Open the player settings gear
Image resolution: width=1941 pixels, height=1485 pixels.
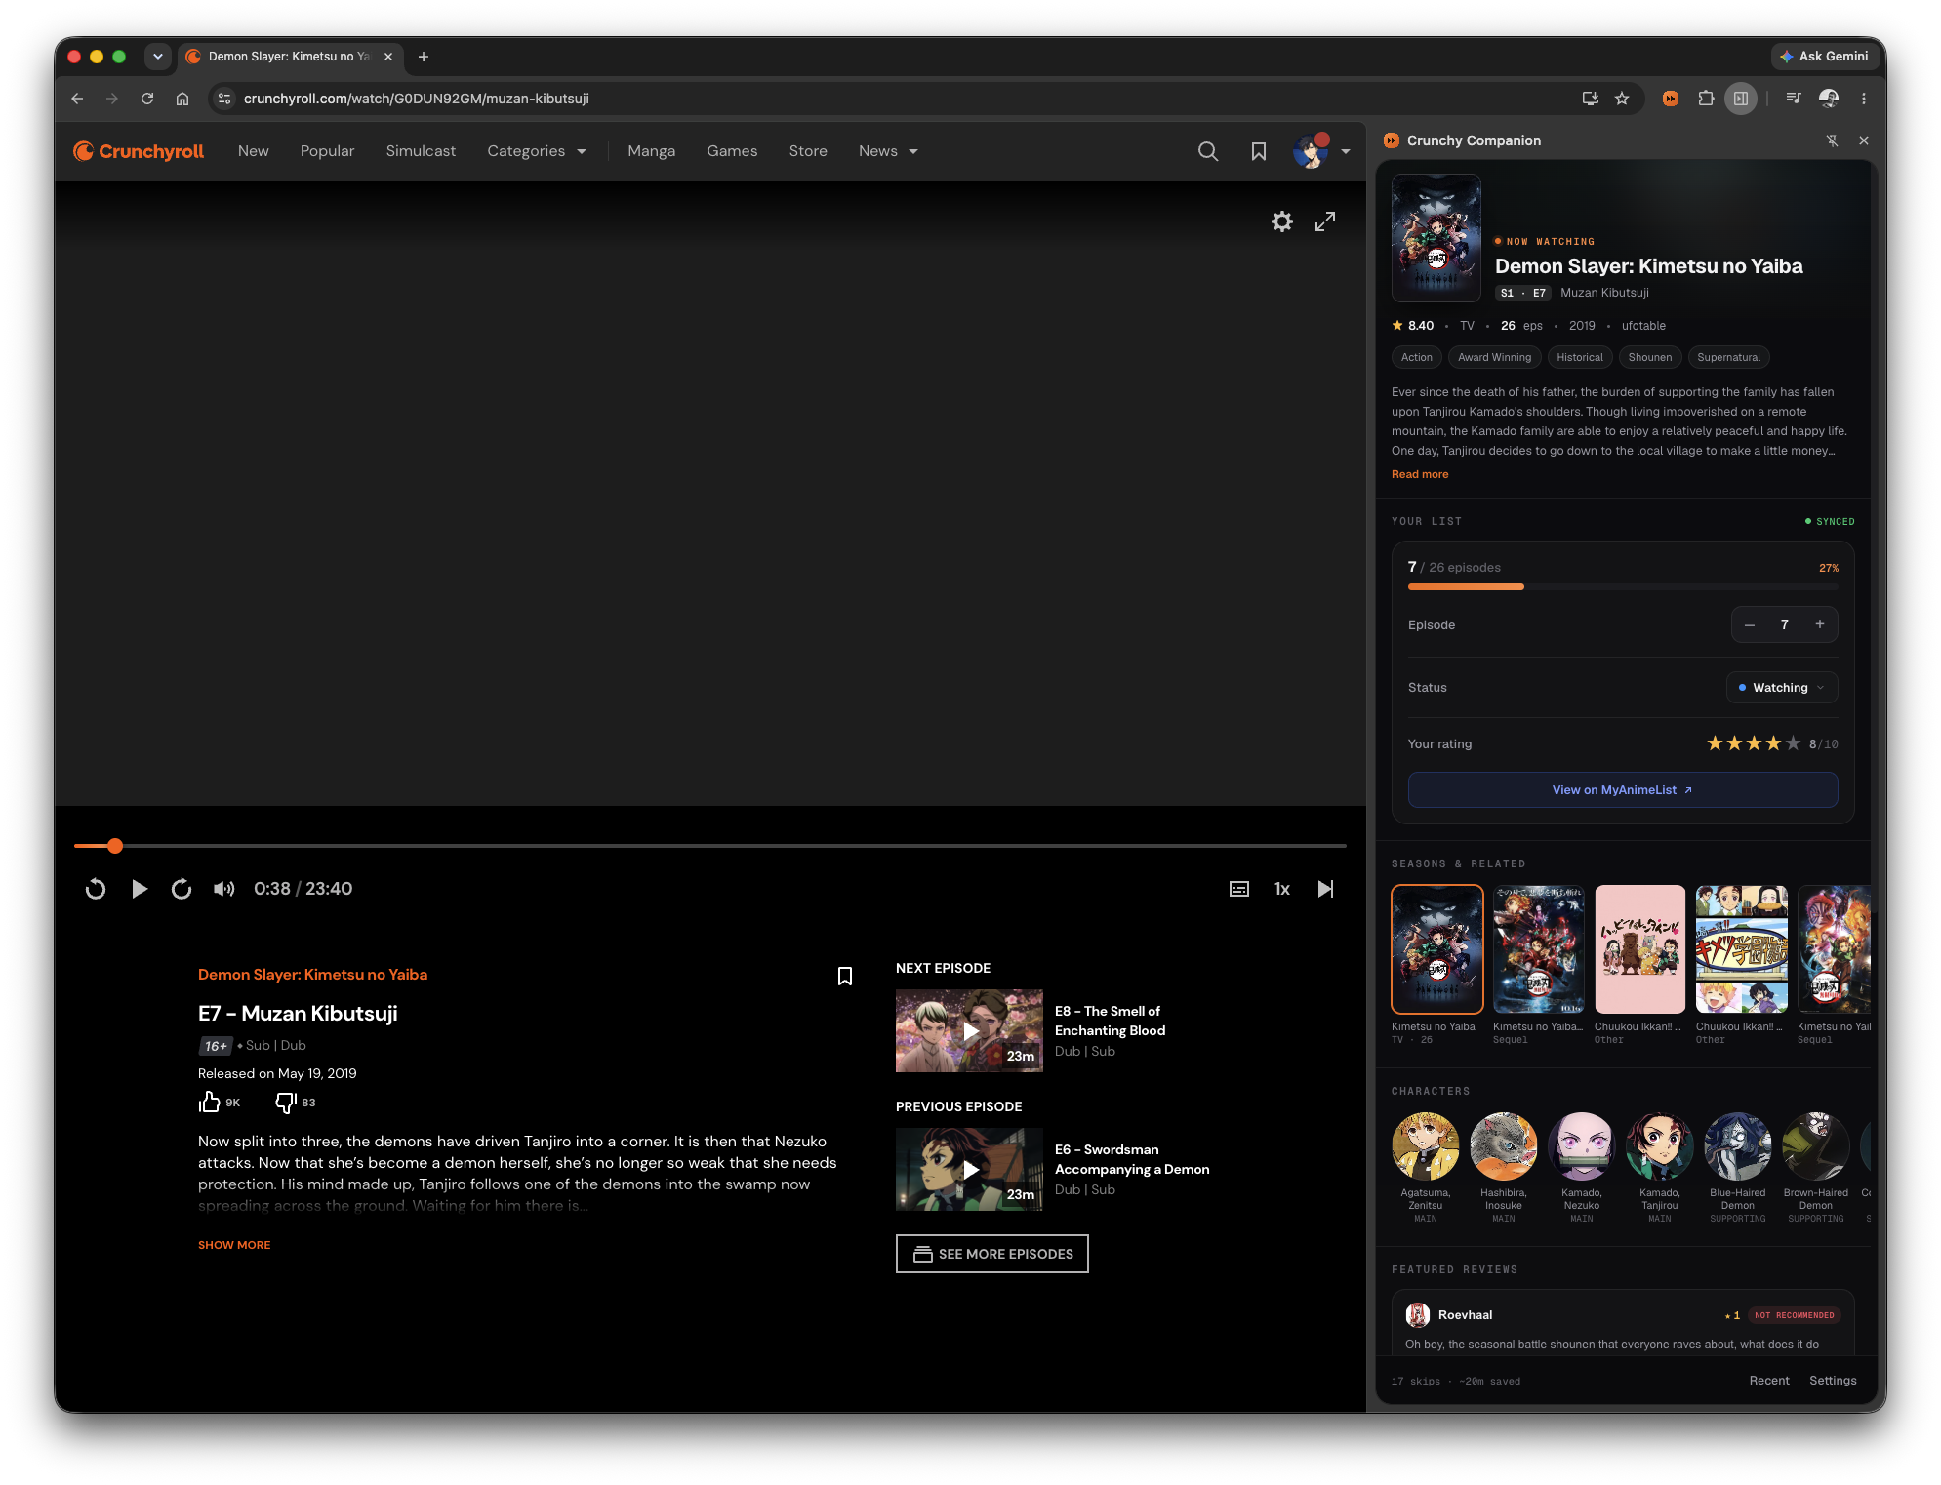[x=1281, y=221]
